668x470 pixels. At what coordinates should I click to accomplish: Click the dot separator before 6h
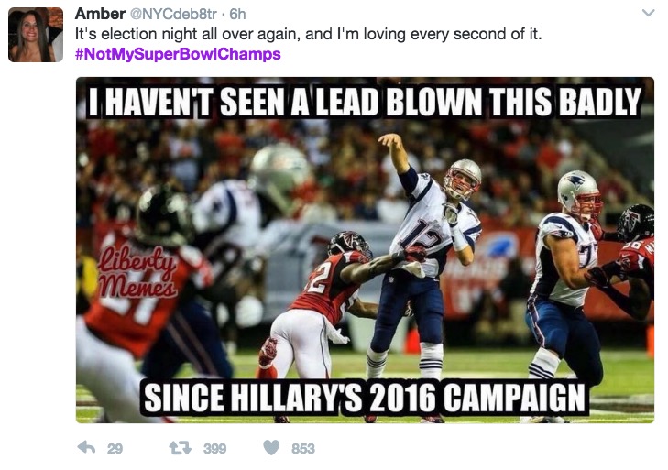click(224, 15)
